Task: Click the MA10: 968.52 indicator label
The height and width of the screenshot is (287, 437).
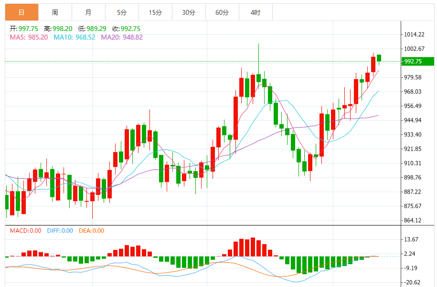Action: point(75,37)
